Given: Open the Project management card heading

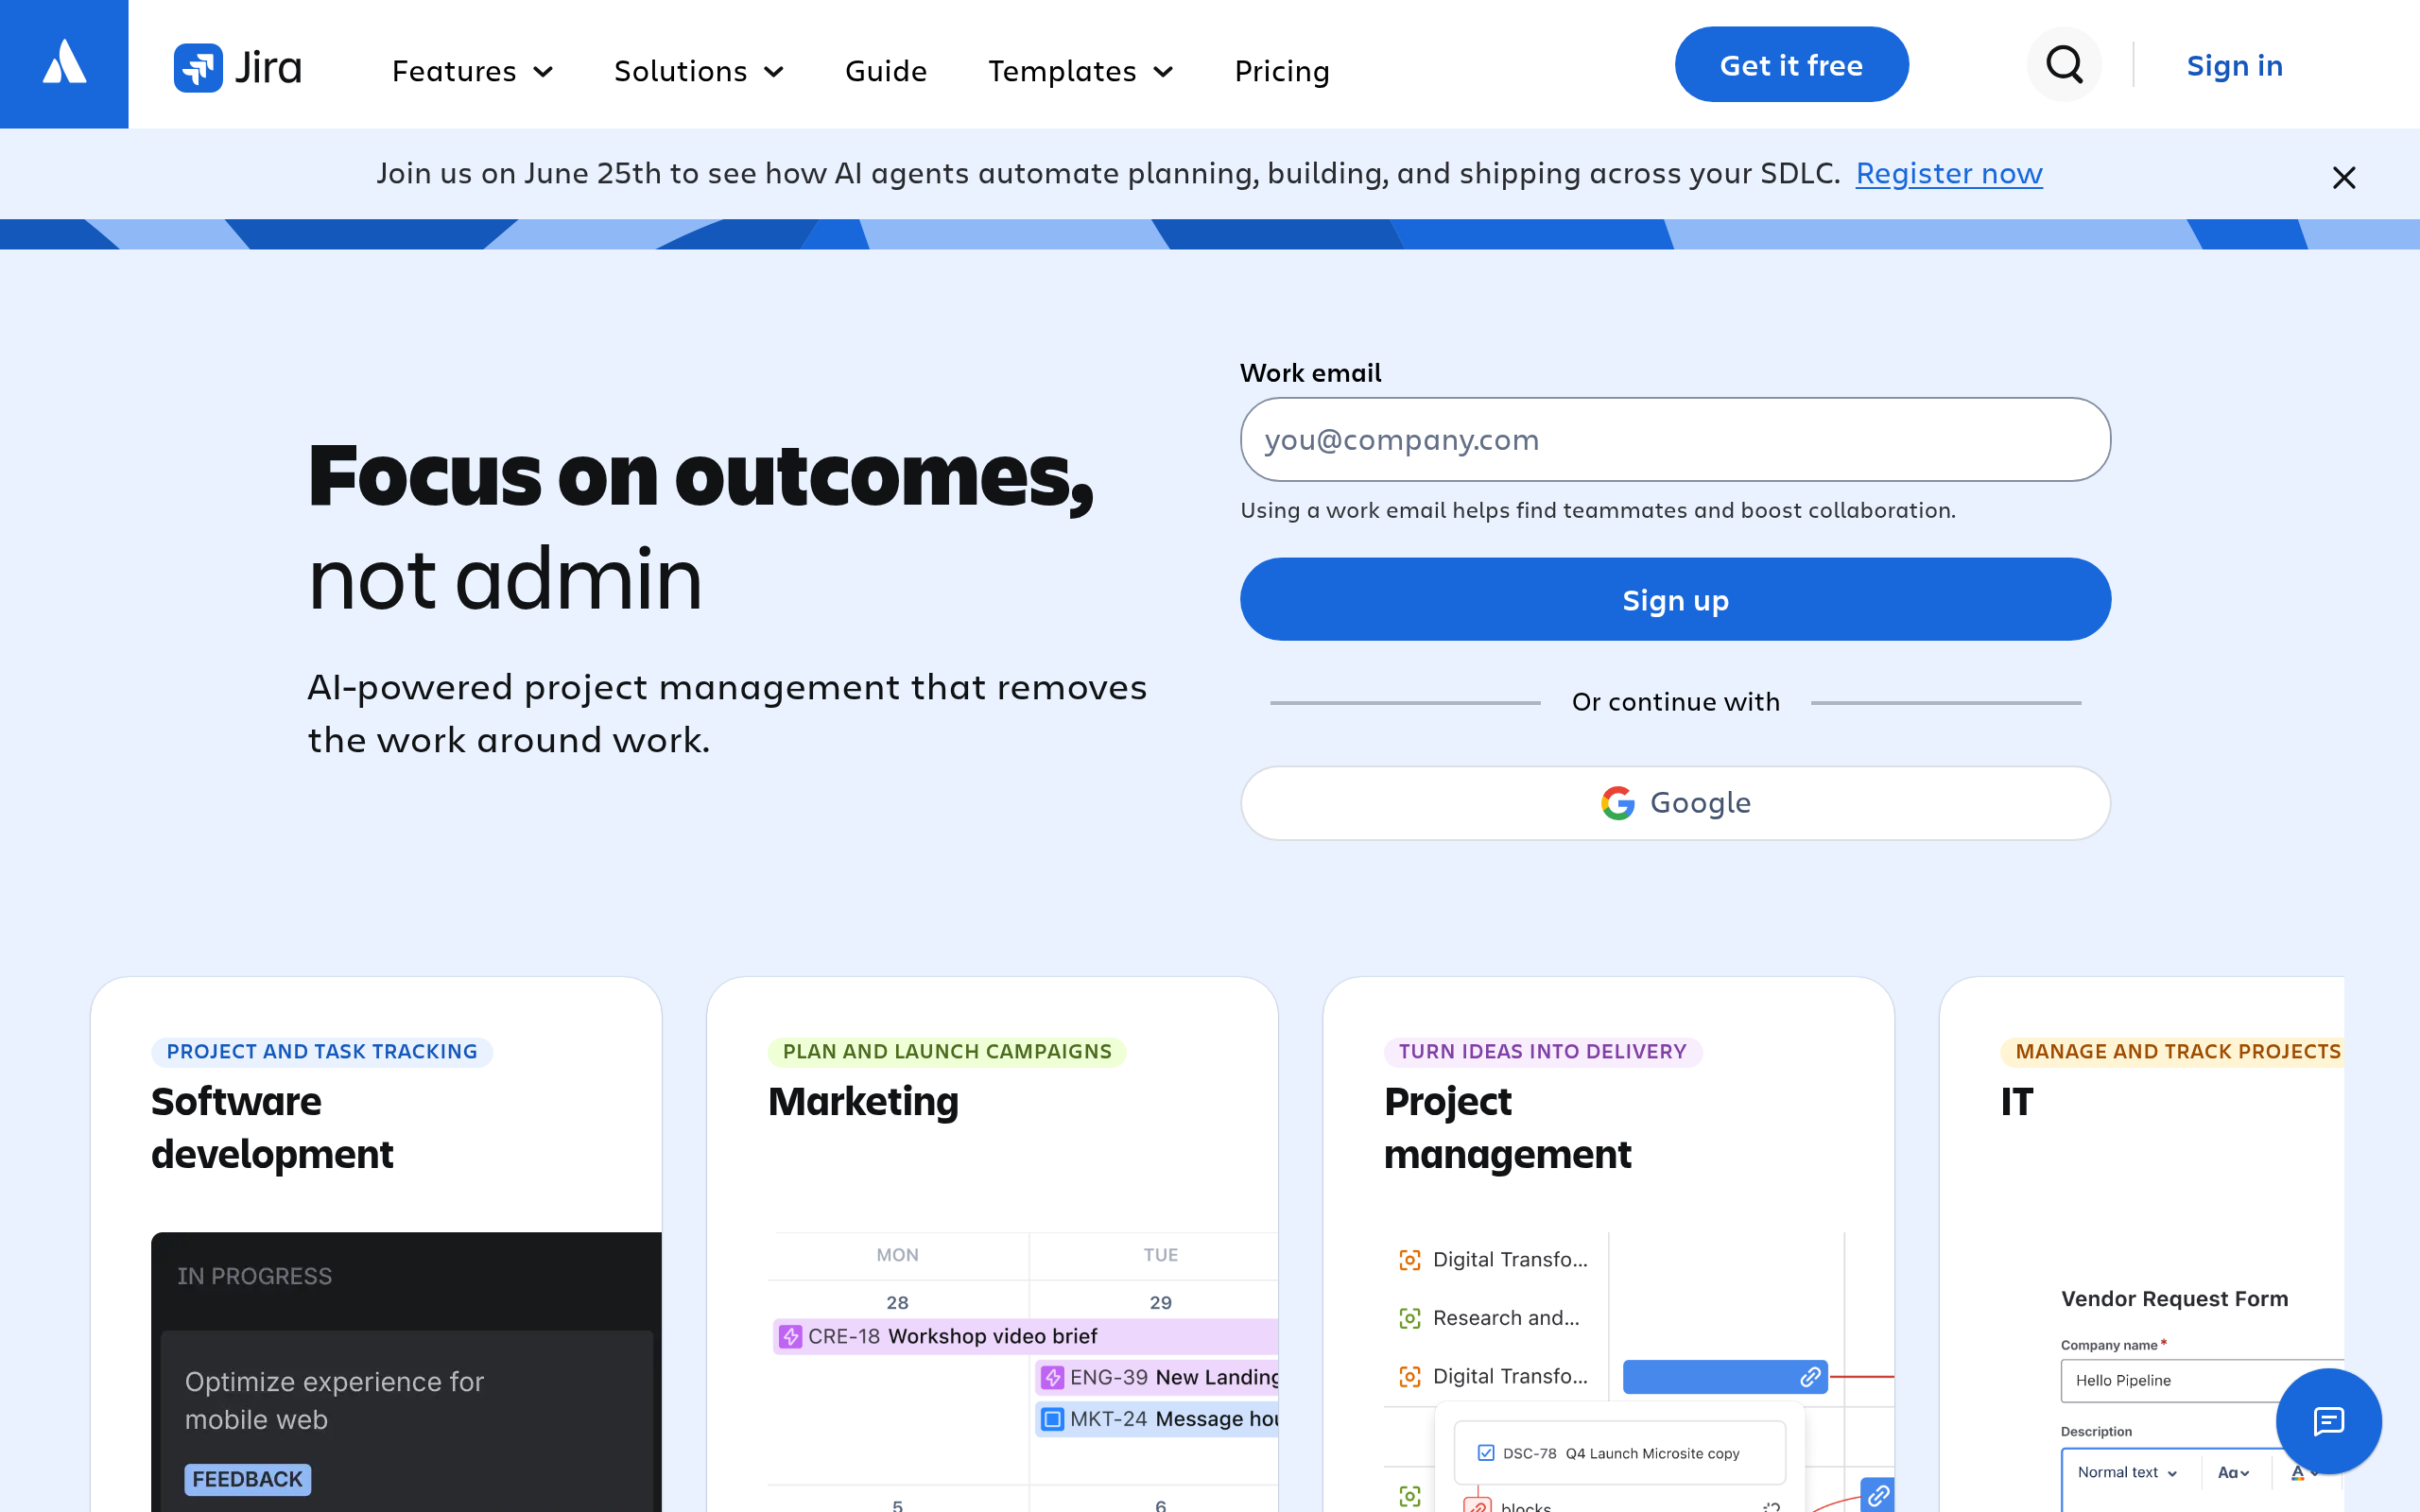Looking at the screenshot, I should (x=1507, y=1128).
